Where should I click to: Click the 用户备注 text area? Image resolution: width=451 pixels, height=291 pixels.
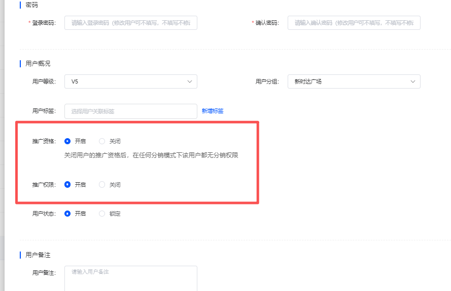[130, 278]
